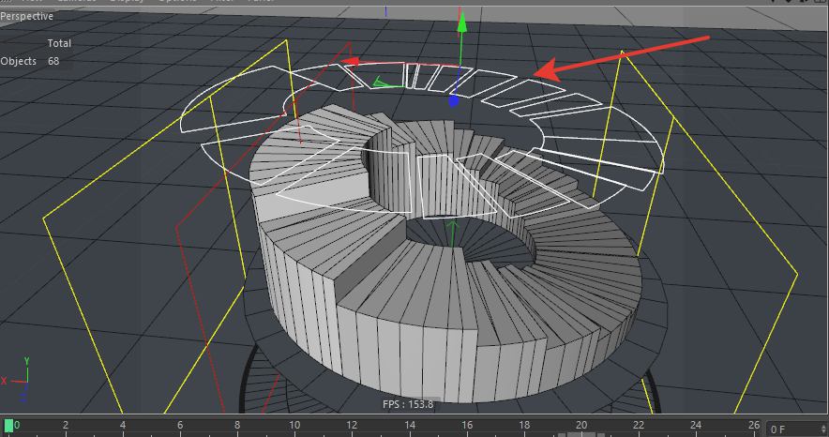Jump to frame 6 on the timeline ruler

(x=180, y=425)
